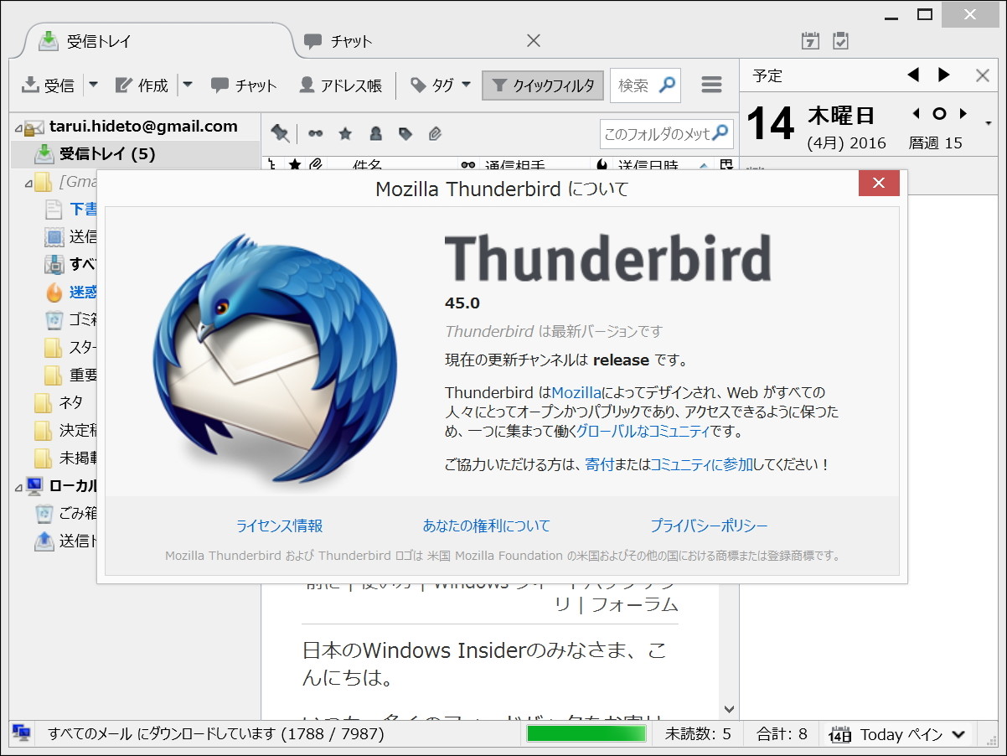
Task: Filter messages by tags
Action: point(405,132)
